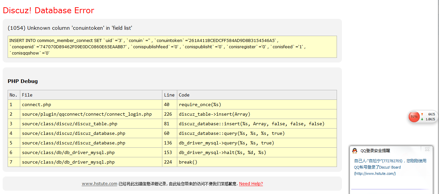Click the QQ penguin icon in the popup
Image resolution: width=439 pixels, height=194 pixels.
(x=355, y=151)
